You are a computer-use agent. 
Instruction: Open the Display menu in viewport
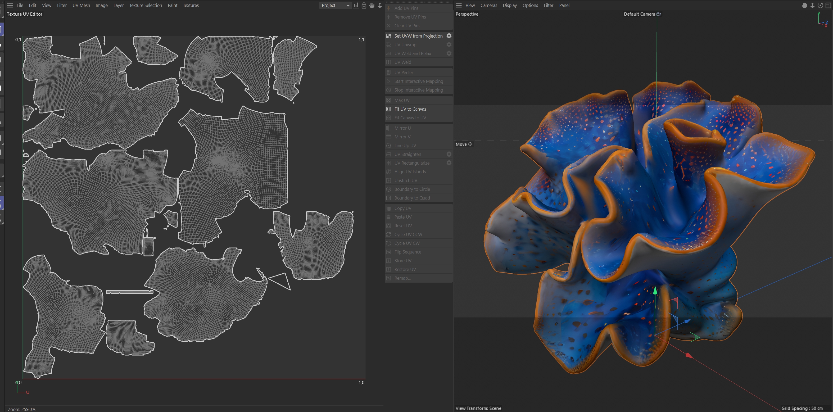[510, 6]
